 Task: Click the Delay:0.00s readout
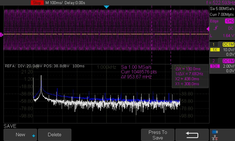75,3
